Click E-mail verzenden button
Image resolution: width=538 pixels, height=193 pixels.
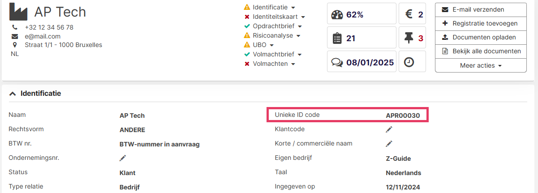coord(481,9)
